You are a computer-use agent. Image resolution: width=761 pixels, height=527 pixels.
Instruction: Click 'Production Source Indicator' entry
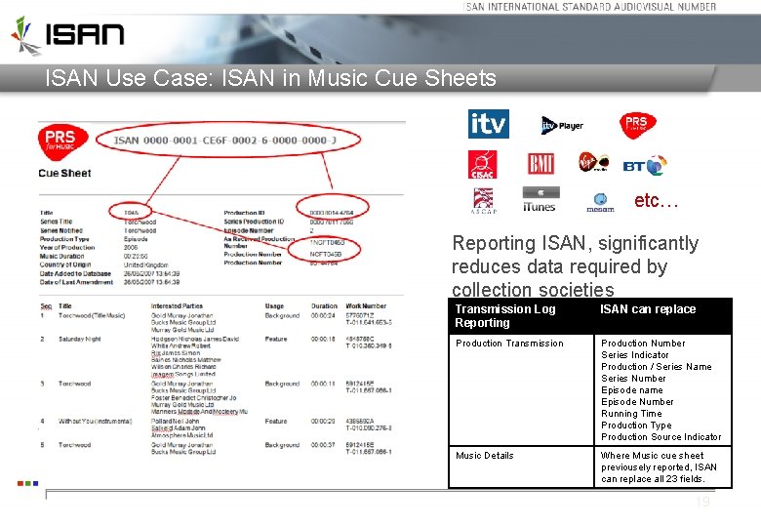[x=661, y=437]
